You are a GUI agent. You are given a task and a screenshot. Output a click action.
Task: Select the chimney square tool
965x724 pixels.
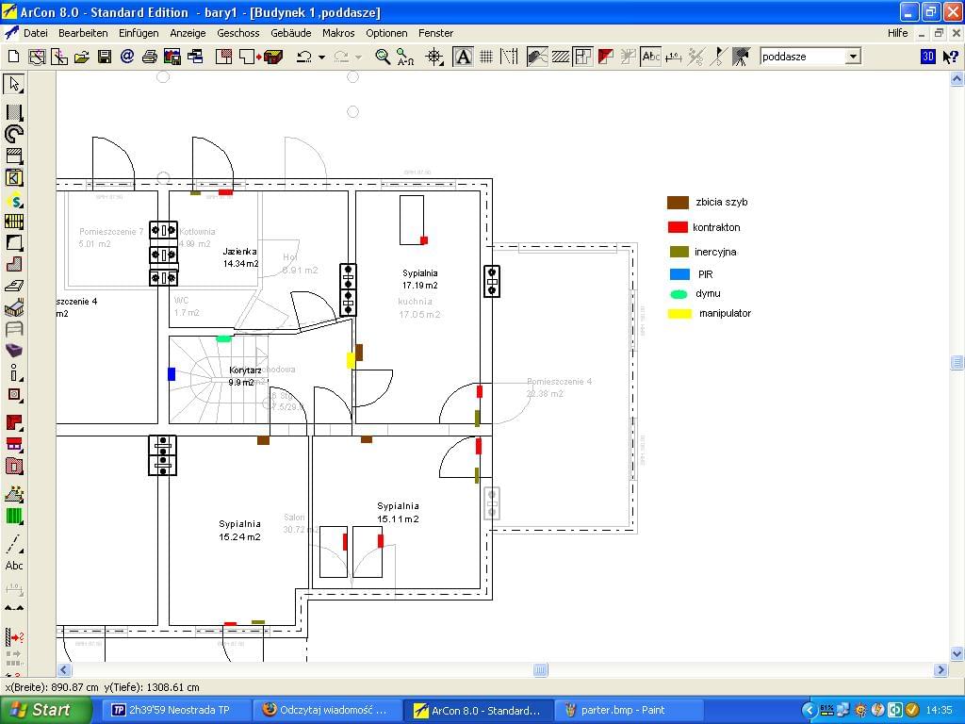click(14, 395)
